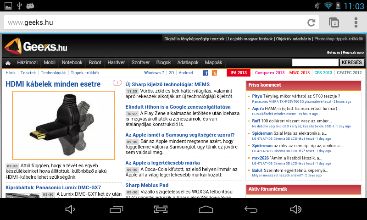The width and height of the screenshot is (367, 220).
Task: Open the Hardver menu
Action: tap(116, 63)
